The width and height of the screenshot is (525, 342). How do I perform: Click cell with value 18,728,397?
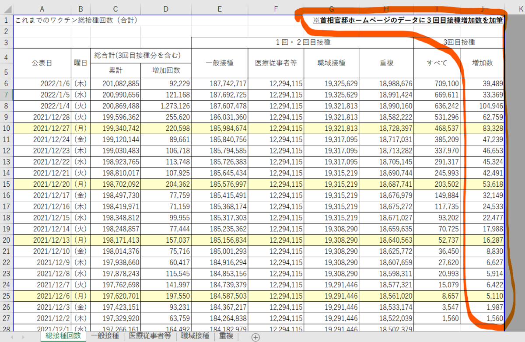pyautogui.click(x=386, y=129)
